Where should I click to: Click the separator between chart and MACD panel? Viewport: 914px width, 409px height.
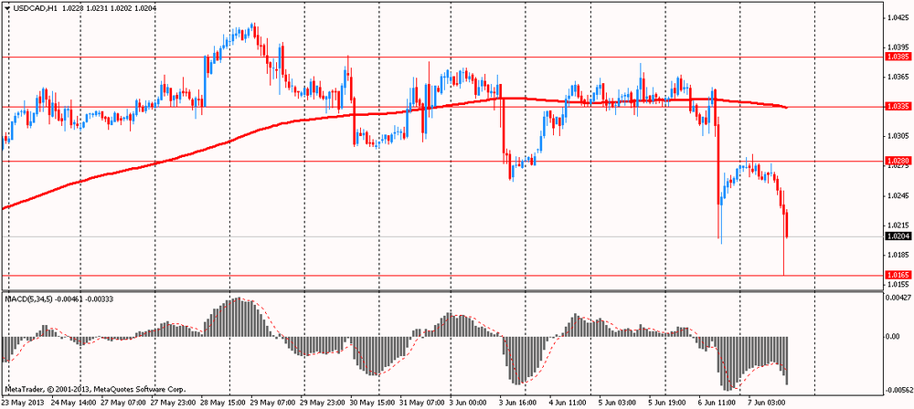[x=439, y=291]
